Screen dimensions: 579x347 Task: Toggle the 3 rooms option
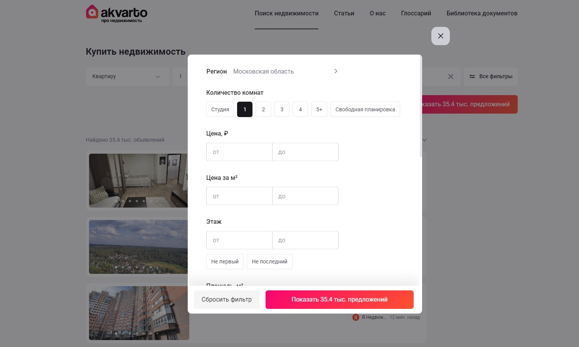pyautogui.click(x=282, y=109)
